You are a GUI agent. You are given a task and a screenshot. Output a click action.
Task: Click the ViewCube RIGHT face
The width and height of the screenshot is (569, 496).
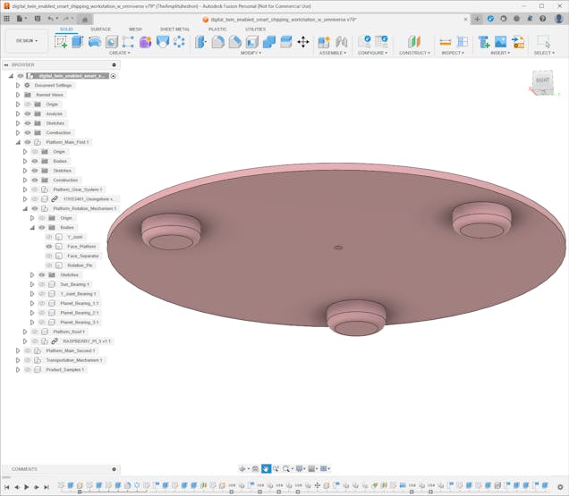542,80
